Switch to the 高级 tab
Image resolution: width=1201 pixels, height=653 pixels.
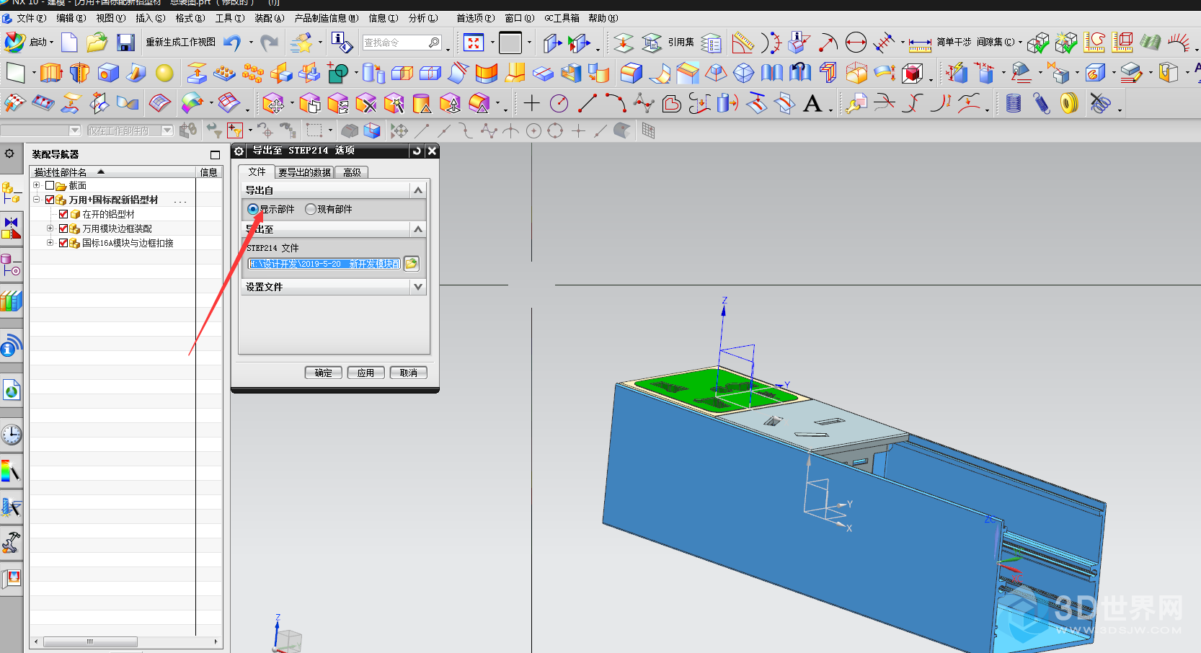click(x=352, y=172)
